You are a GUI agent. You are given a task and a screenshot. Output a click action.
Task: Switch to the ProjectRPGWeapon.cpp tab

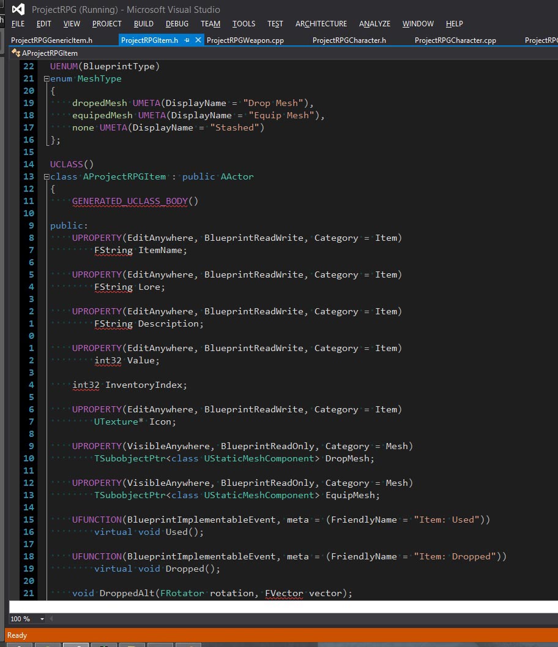tap(245, 40)
